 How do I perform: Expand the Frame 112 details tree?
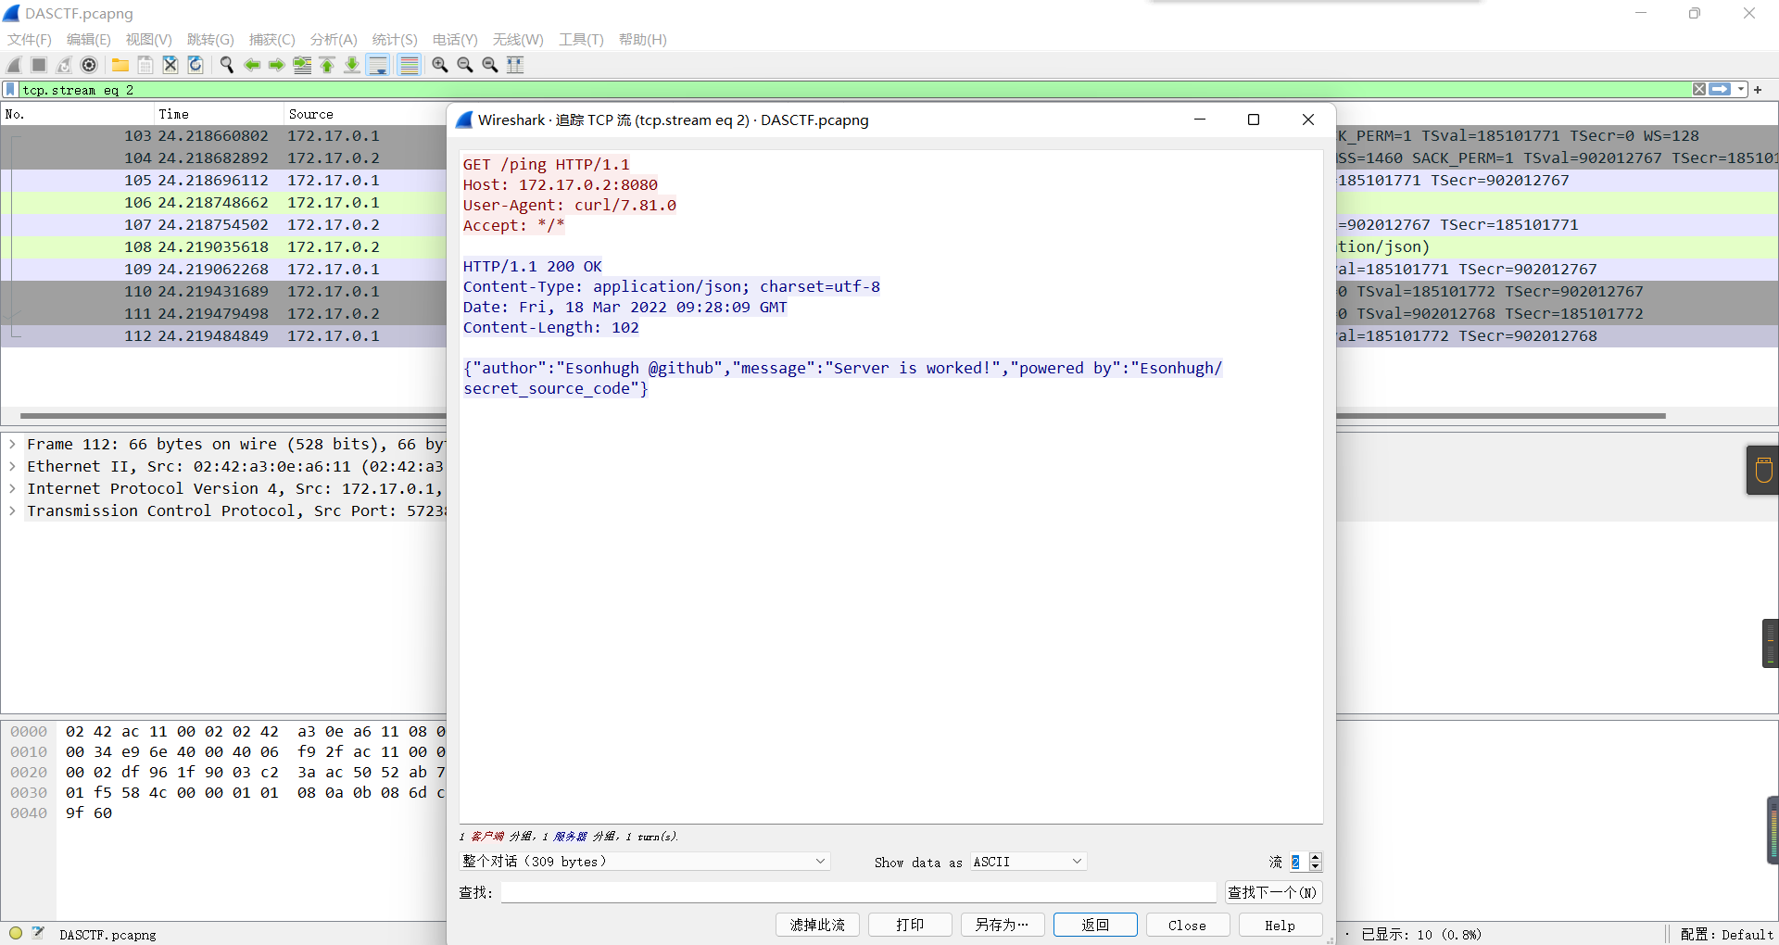[x=12, y=445]
